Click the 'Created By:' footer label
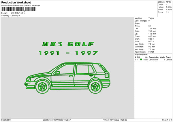The height and width of the screenshot is (122, 173). 6,120
